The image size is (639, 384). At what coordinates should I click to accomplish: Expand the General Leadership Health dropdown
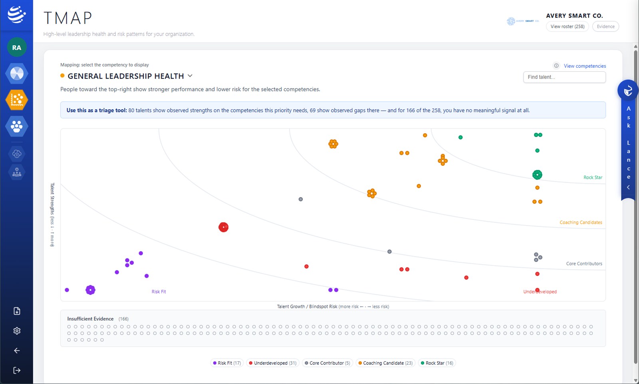coord(190,76)
